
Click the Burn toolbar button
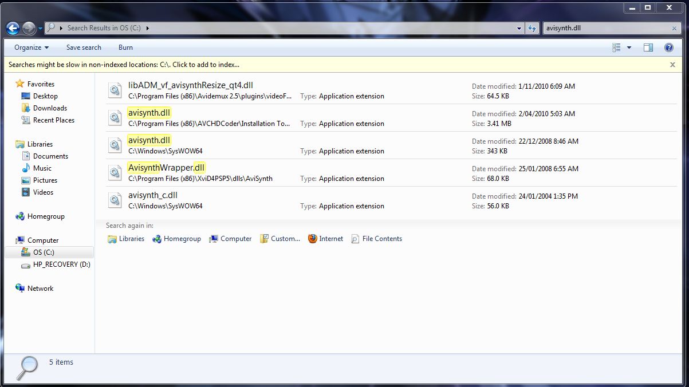pyautogui.click(x=125, y=48)
